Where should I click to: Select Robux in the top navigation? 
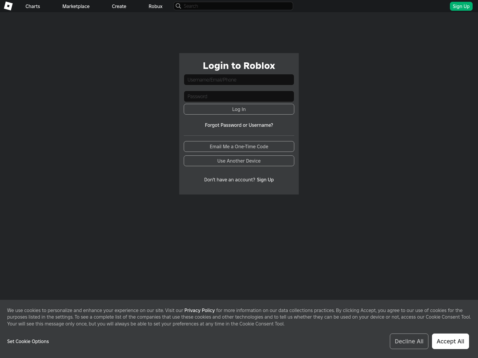pyautogui.click(x=155, y=6)
